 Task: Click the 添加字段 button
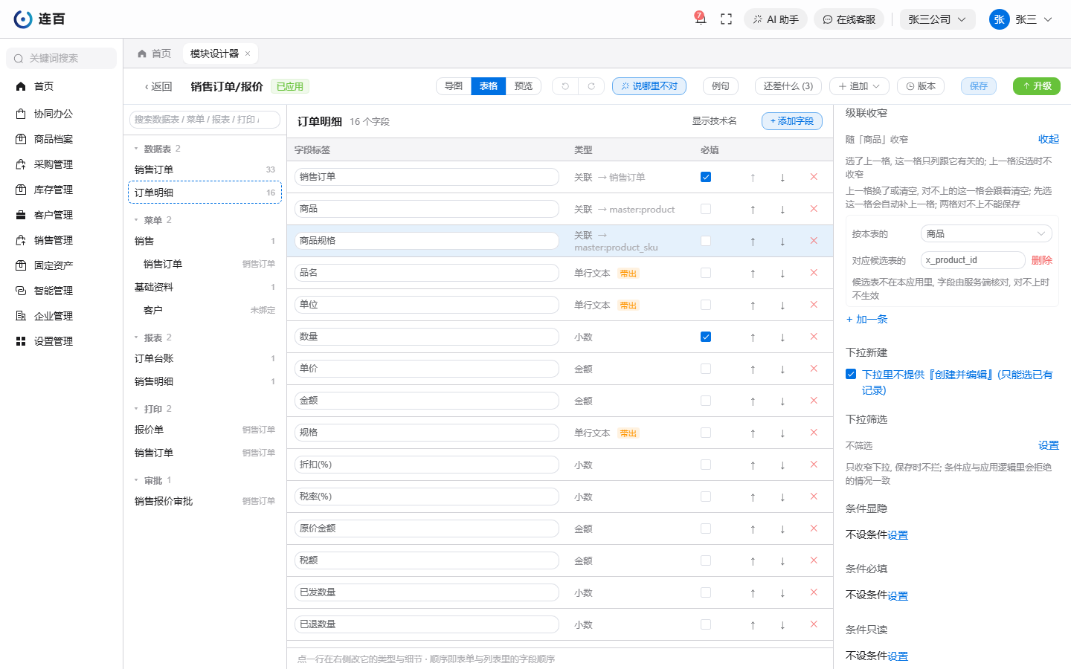792,121
